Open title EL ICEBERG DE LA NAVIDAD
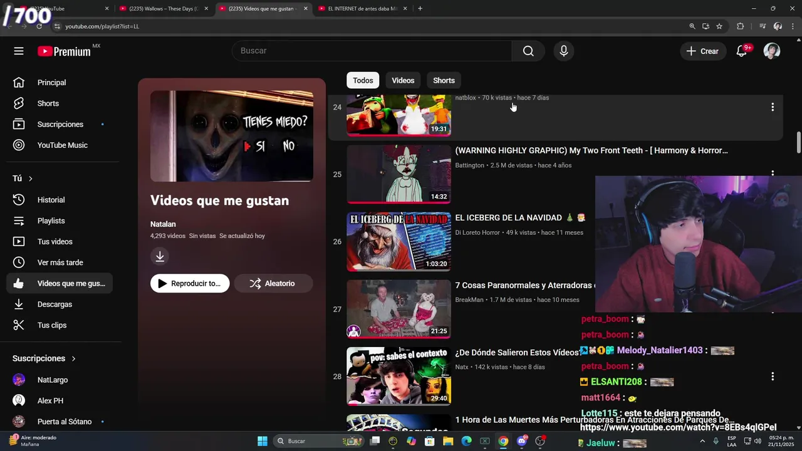The height and width of the screenshot is (451, 802). click(x=520, y=218)
